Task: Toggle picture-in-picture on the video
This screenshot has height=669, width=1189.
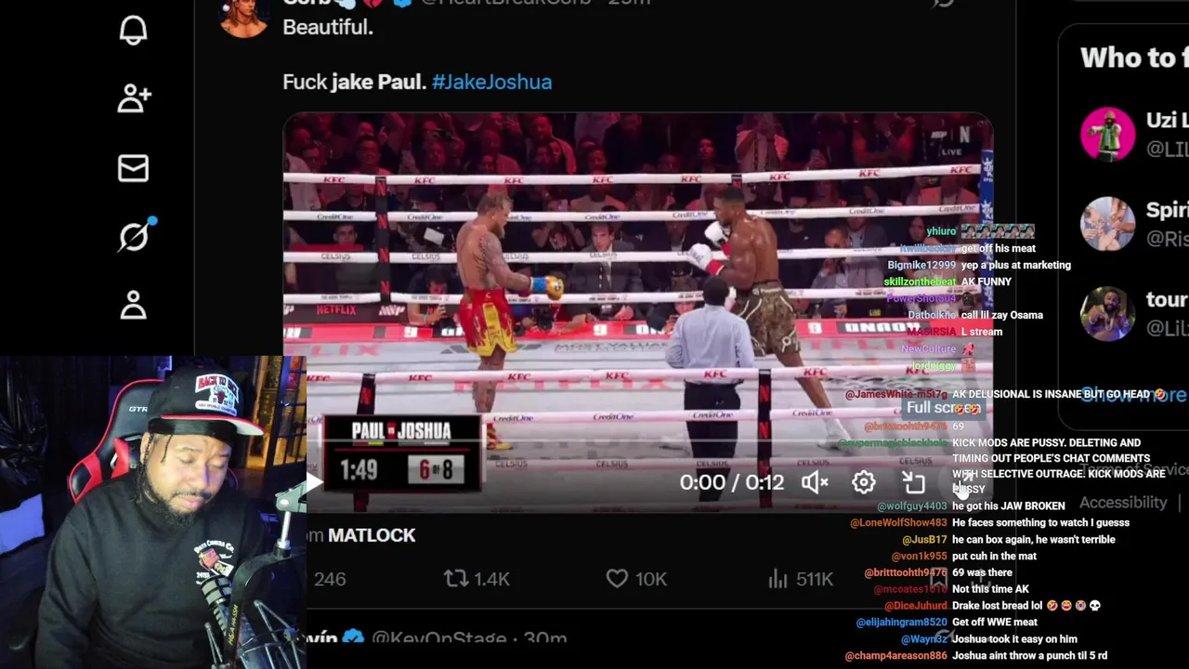Action: pos(914,482)
